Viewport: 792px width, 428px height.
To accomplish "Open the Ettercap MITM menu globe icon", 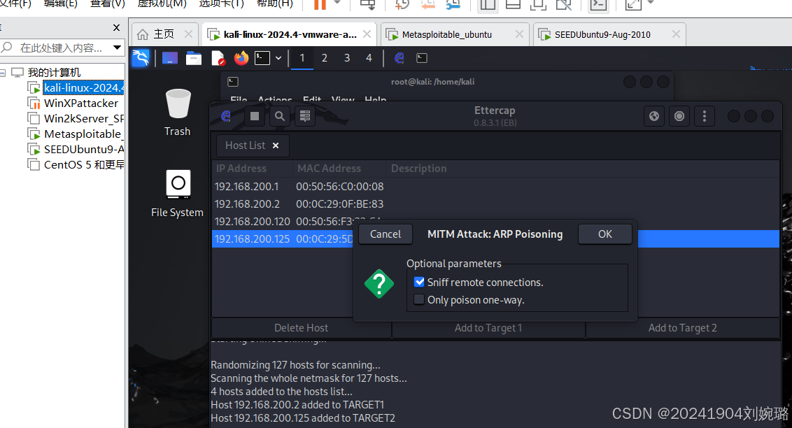I will point(654,117).
